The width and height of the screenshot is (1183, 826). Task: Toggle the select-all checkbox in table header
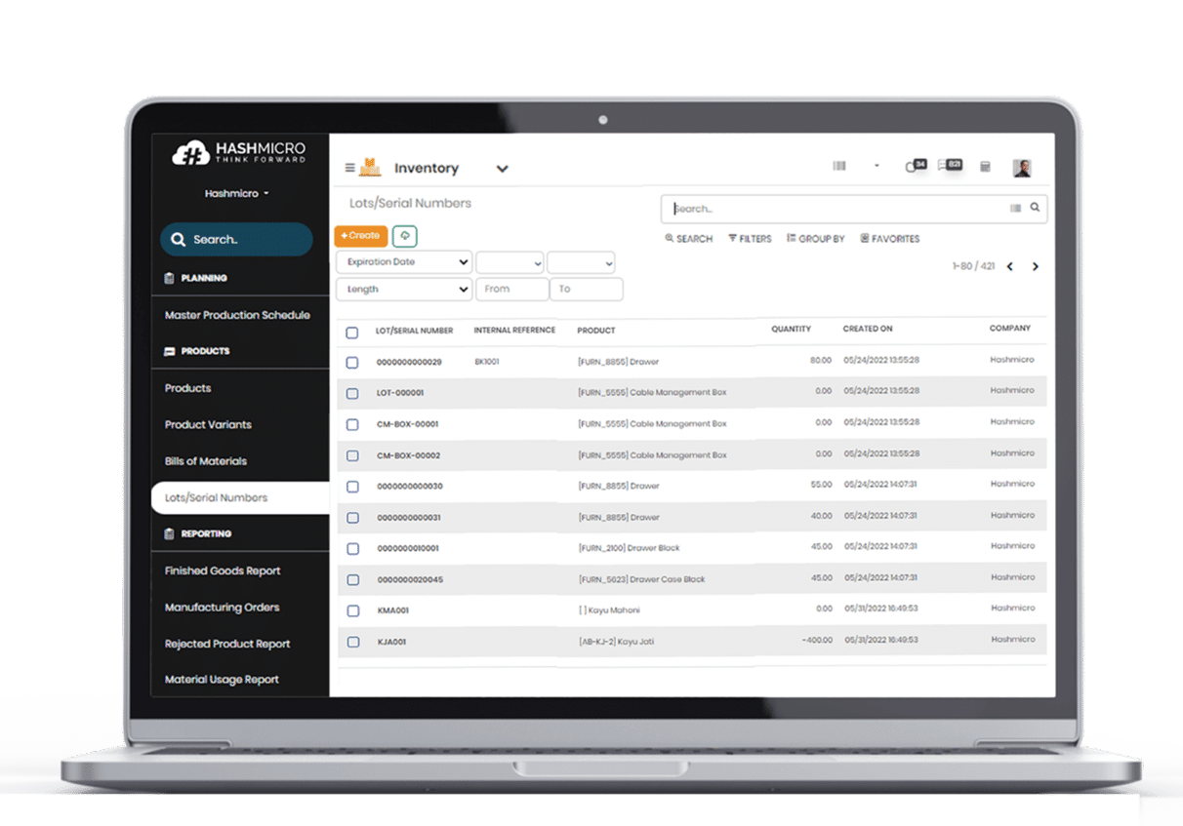352,333
